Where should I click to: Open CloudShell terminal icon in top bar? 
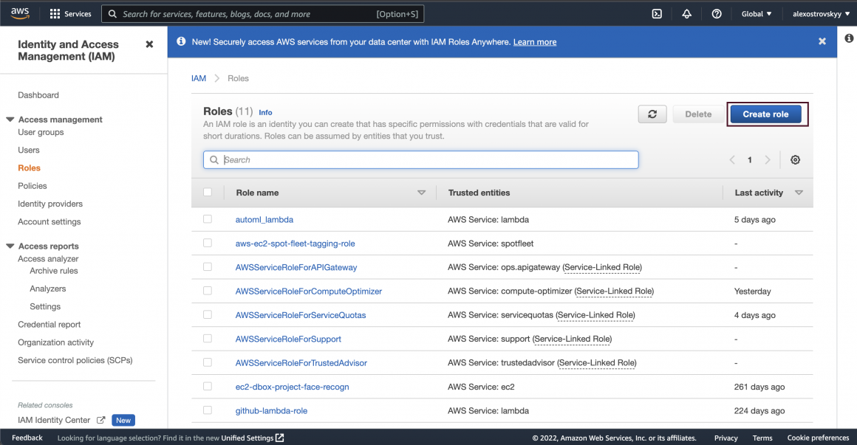(657, 14)
